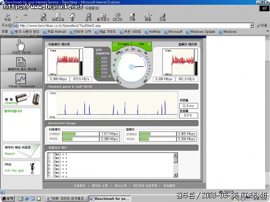Open the web page load test document icon
This screenshot has width=270, height=202.
[x=21, y=62]
